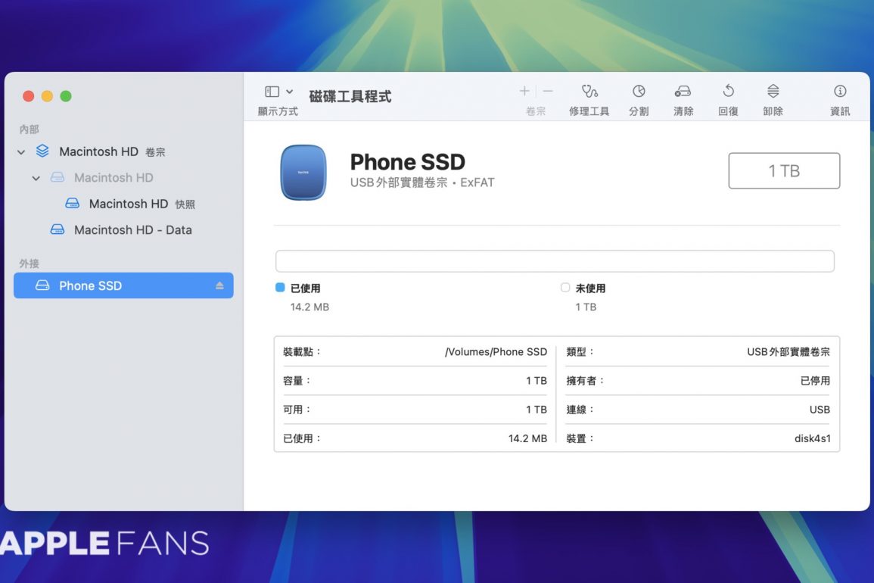Select the Restore (回復) icon
The image size is (874, 583).
pos(728,92)
